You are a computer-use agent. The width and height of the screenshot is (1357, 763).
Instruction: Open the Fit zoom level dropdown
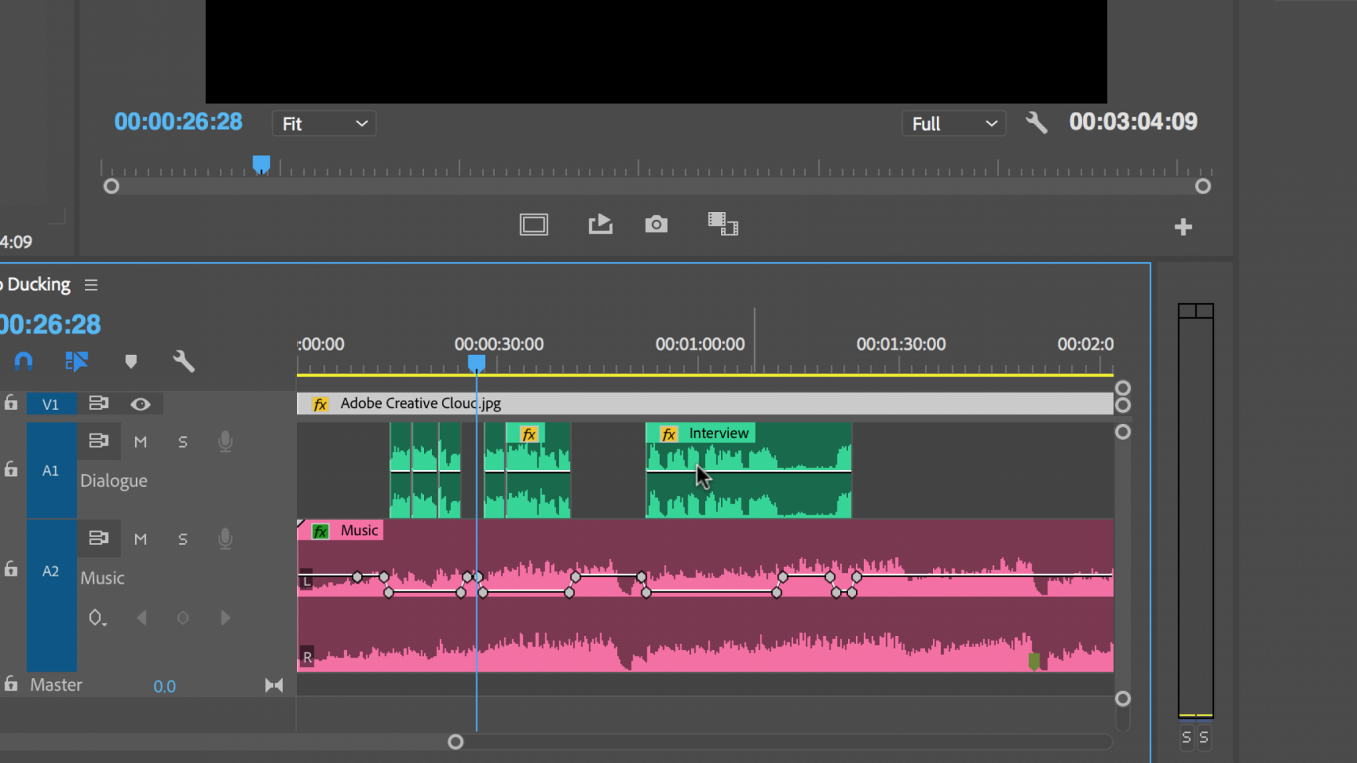click(324, 124)
